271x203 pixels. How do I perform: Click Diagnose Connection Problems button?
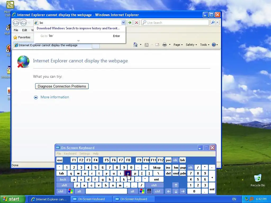[62, 86]
